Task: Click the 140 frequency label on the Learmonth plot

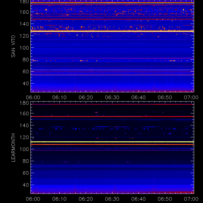Action: click(24, 125)
